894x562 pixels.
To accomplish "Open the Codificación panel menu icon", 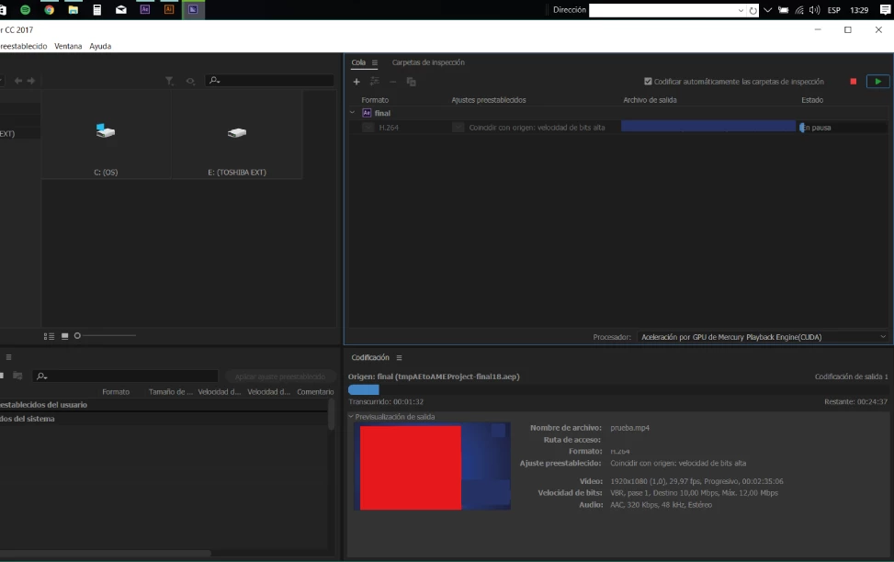I will (x=399, y=358).
